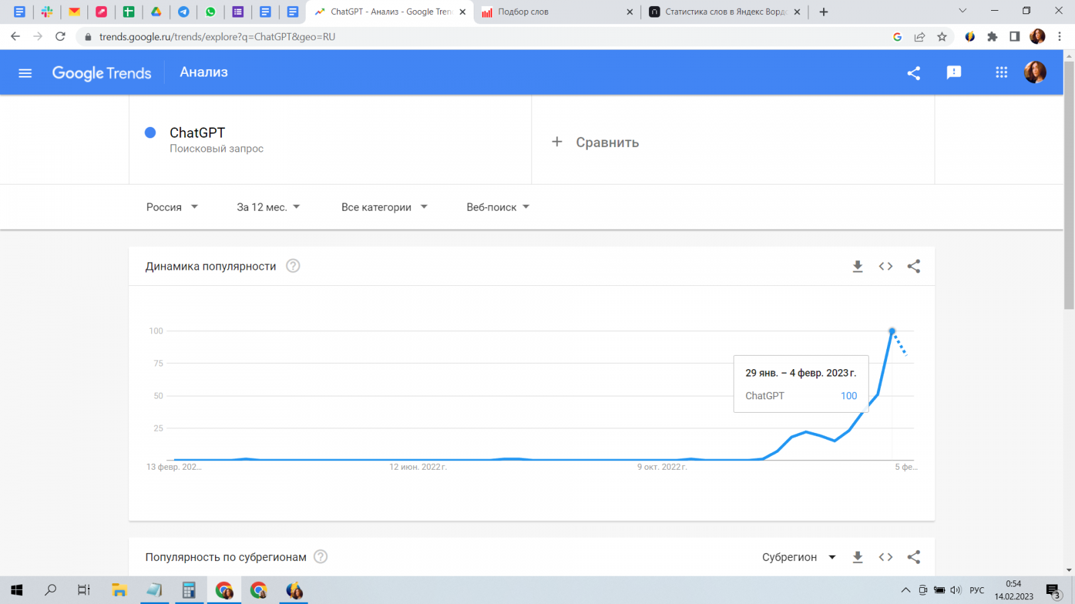Bookmark this page with the star icon
This screenshot has width=1075, height=604.
(942, 37)
